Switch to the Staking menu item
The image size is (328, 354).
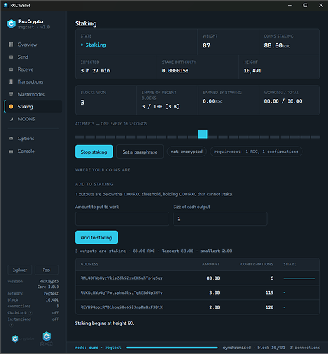point(33,107)
